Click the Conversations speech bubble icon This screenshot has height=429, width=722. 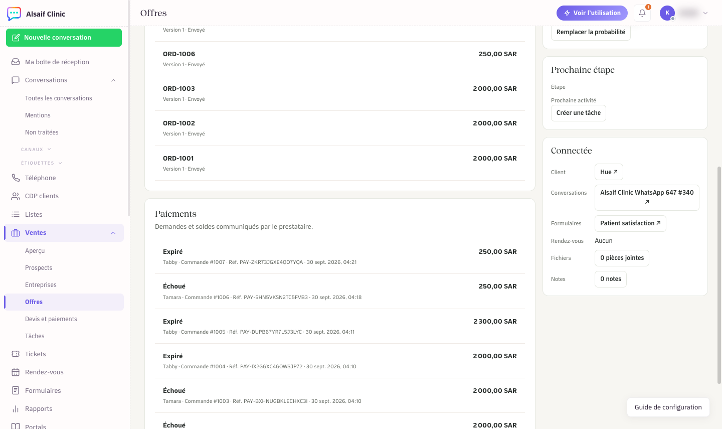16,80
